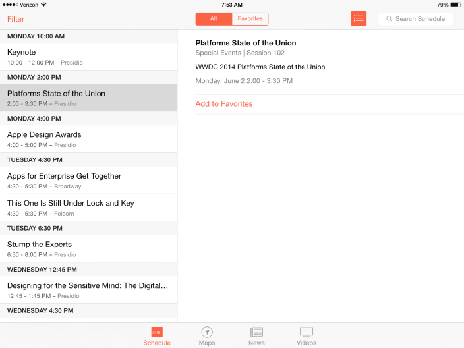This screenshot has height=348, width=464.
Task: Open the Schedule tab icon
Action: point(157,332)
